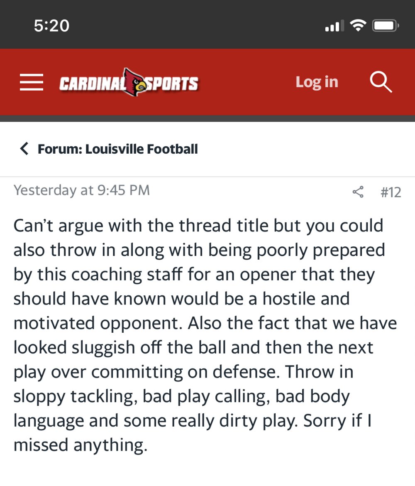Viewport: 415px width, 486px height.
Task: Open the #12 post permalink
Action: click(391, 192)
